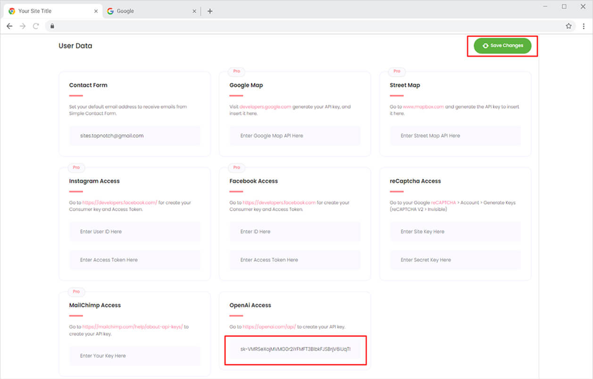Select the reCaptcha Enter Secret Key field

pyautogui.click(x=455, y=260)
